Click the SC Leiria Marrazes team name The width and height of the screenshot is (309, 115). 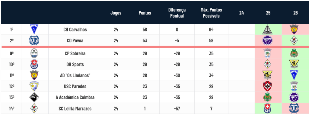point(75,108)
